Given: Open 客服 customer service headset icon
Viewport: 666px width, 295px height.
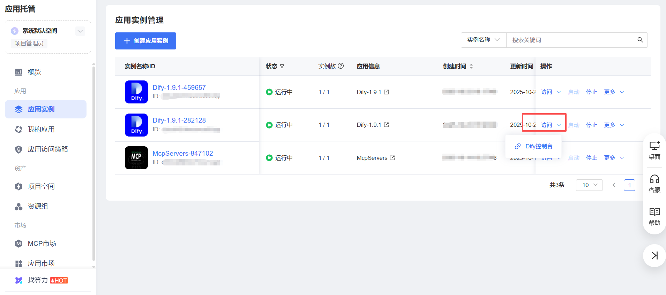Looking at the screenshot, I should [654, 184].
